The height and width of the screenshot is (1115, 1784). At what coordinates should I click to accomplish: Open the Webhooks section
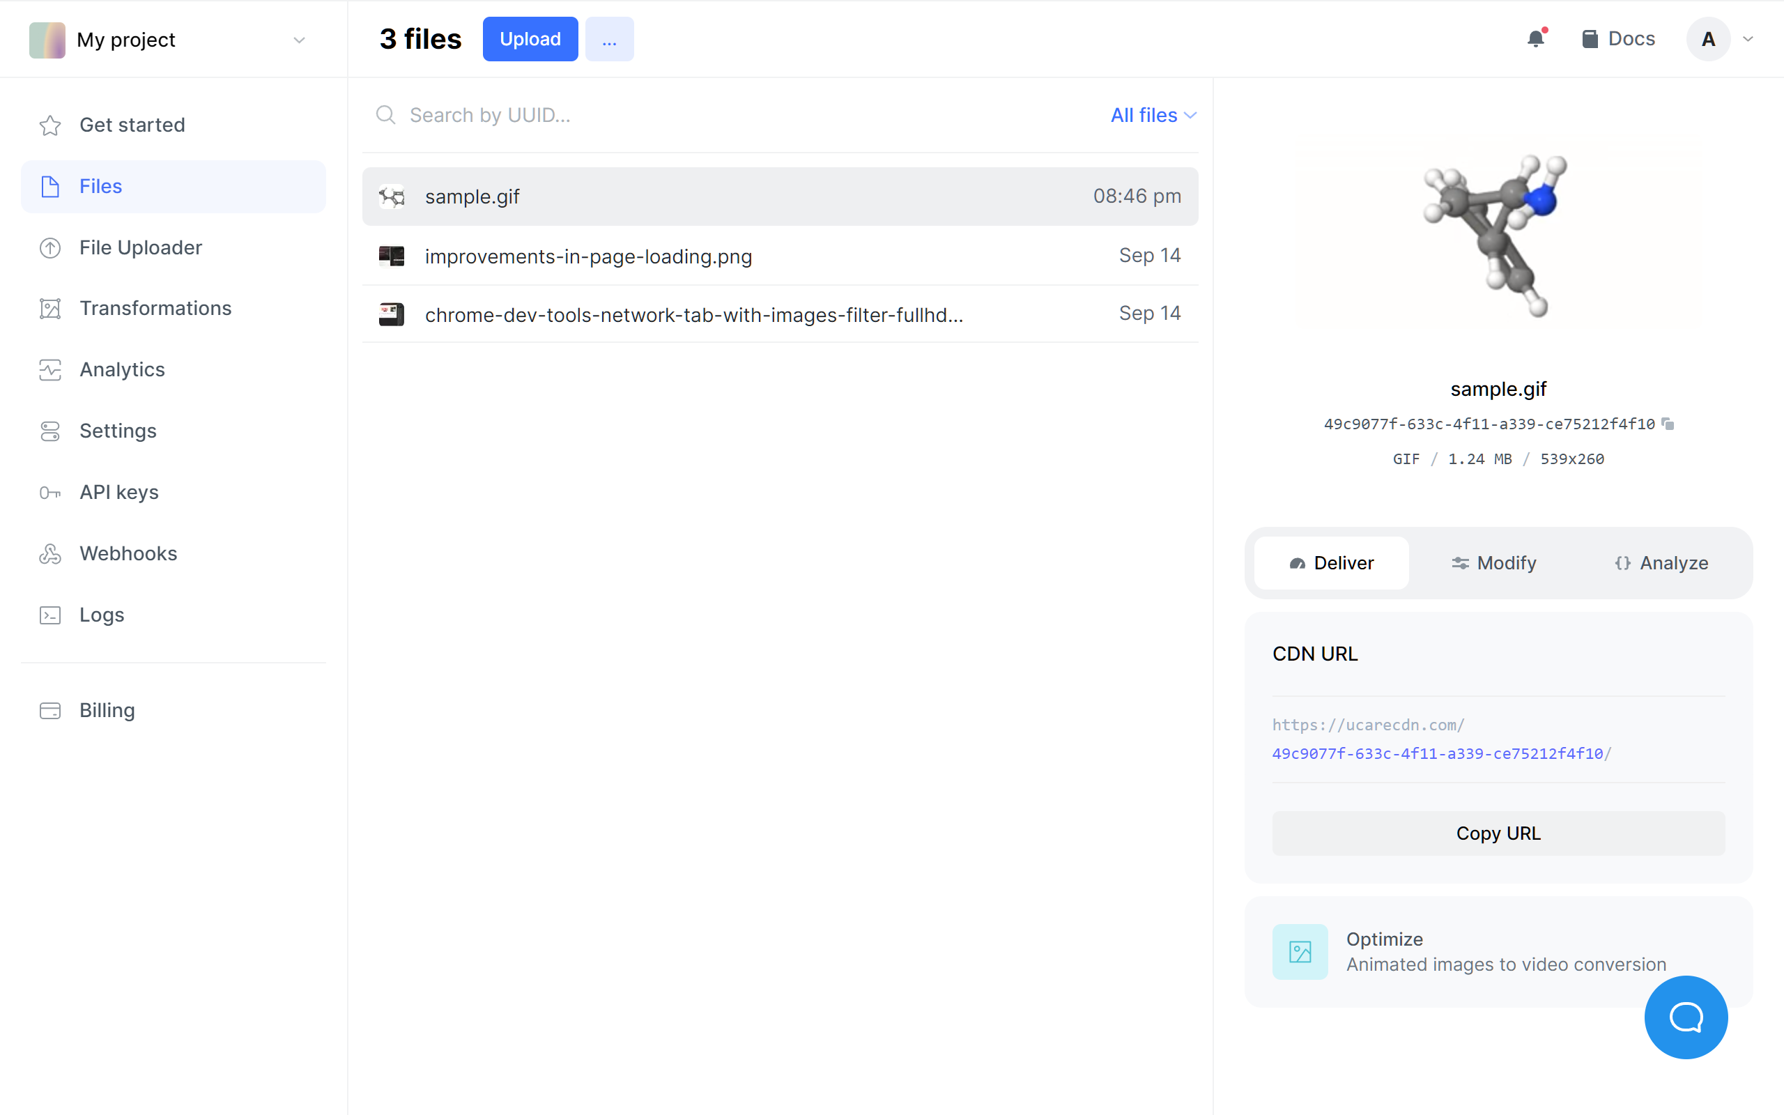[128, 553]
